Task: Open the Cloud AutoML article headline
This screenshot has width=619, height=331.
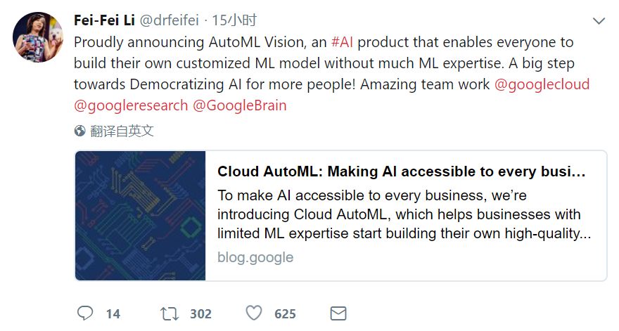Action: coord(401,172)
